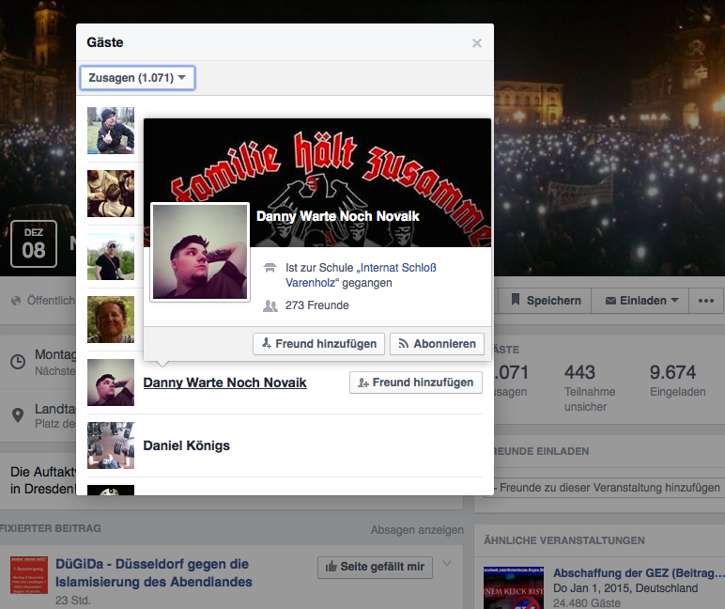Click the large hover card profile picture

(x=200, y=252)
